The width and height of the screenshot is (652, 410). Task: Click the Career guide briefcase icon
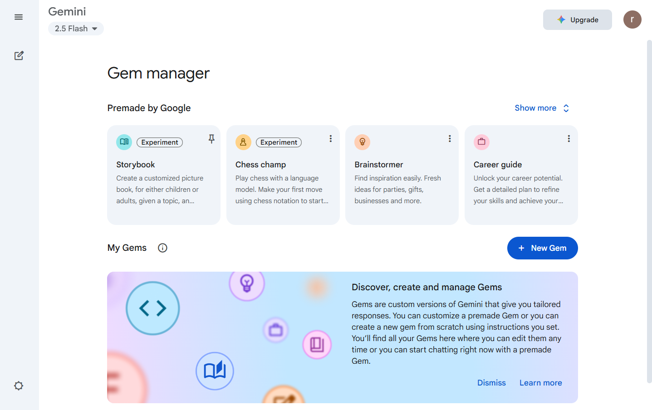click(x=481, y=142)
